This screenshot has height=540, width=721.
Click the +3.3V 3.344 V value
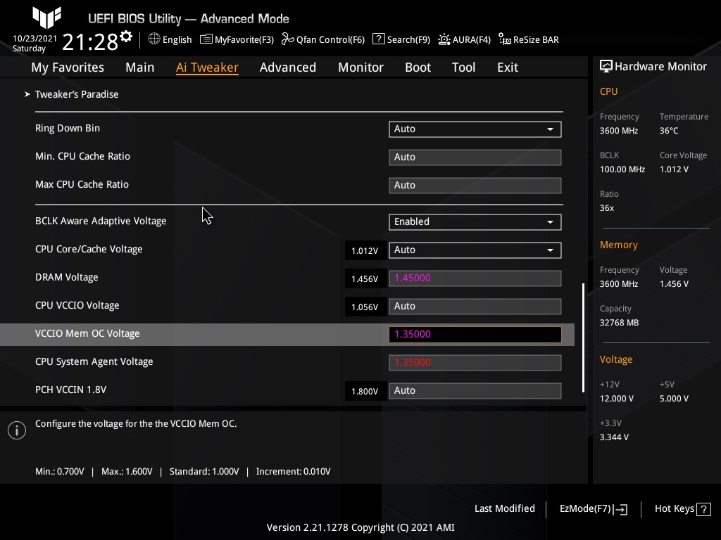tap(614, 437)
